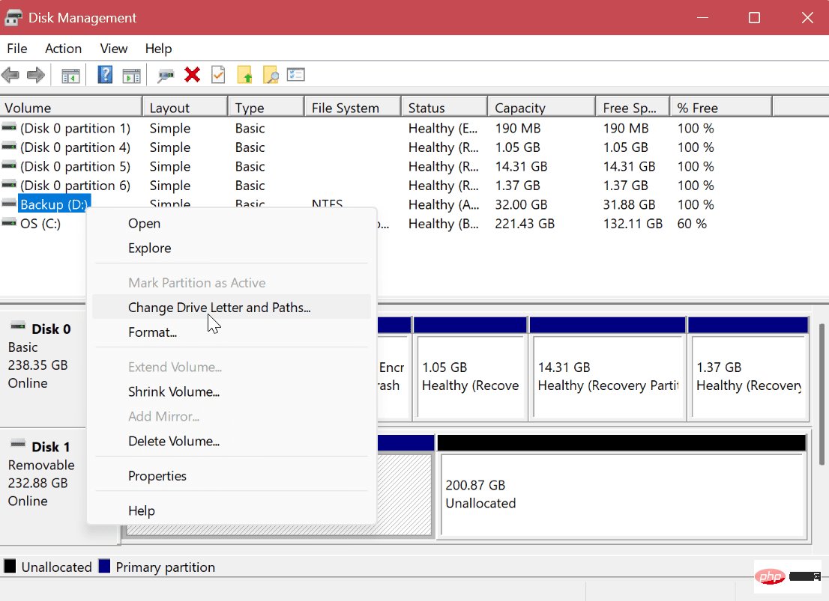Sort by the % Free column header
This screenshot has width=829, height=601.
[721, 108]
